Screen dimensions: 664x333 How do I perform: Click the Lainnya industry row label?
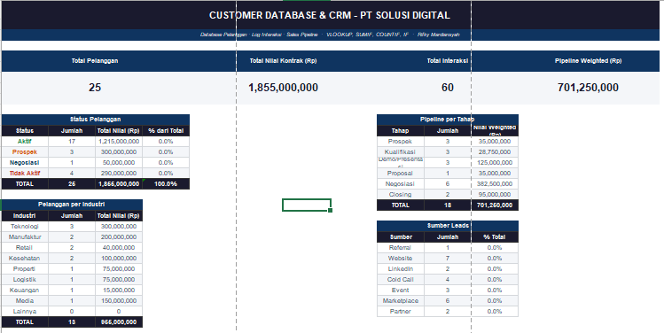click(25, 312)
